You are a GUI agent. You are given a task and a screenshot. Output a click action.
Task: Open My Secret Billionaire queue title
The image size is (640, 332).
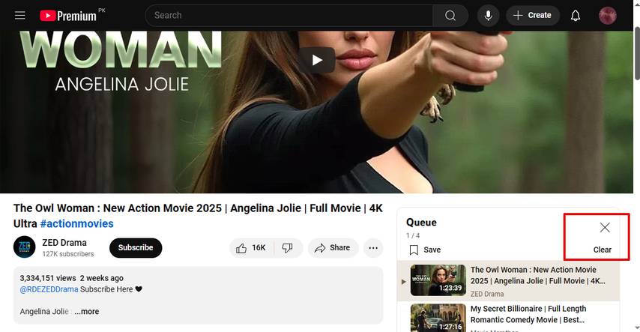coord(528,315)
